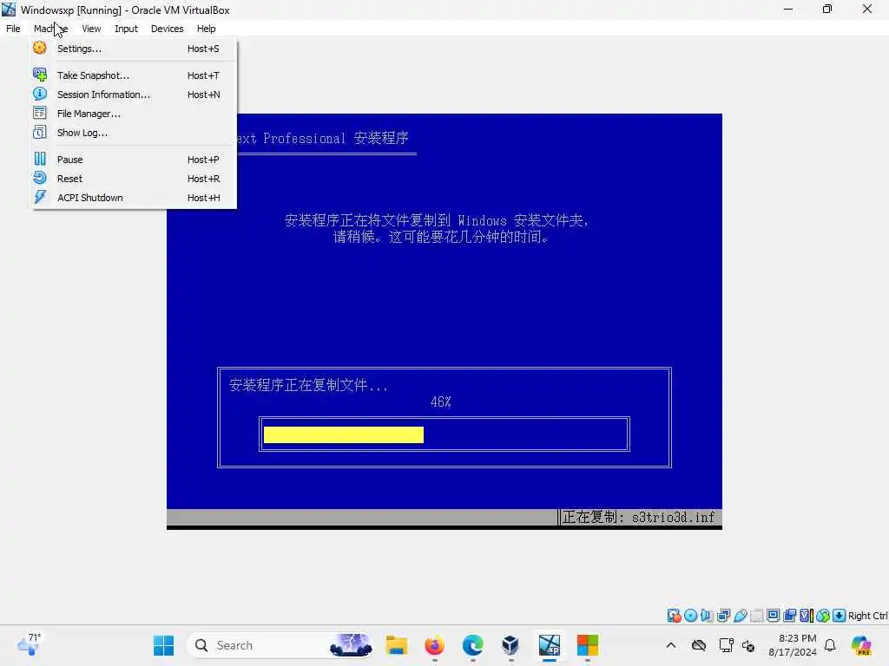
Task: Click the muted volume tray icon
Action: tap(748, 645)
